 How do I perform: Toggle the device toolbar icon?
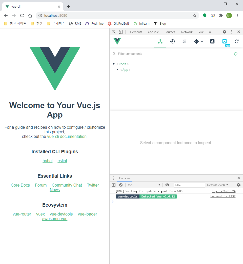coord(120,32)
